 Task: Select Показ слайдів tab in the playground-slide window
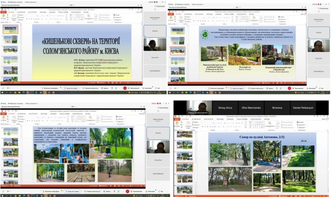[64, 113]
